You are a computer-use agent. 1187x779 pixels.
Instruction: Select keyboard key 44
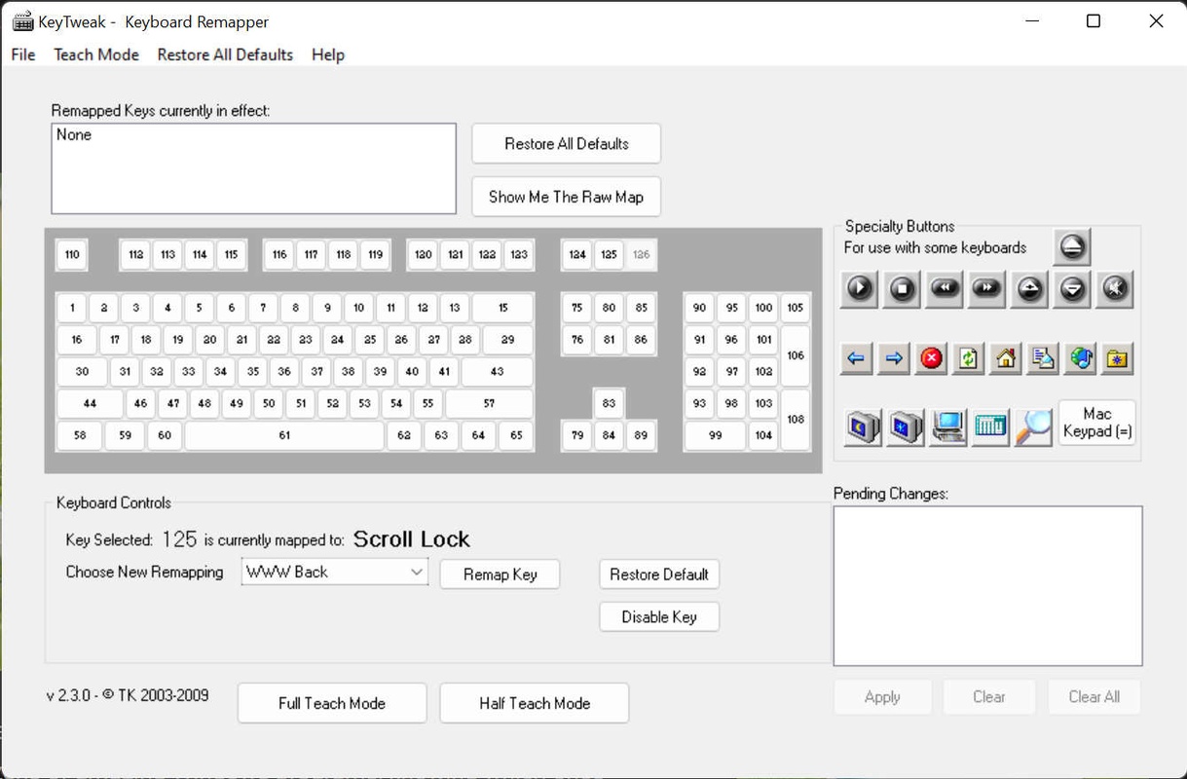90,403
